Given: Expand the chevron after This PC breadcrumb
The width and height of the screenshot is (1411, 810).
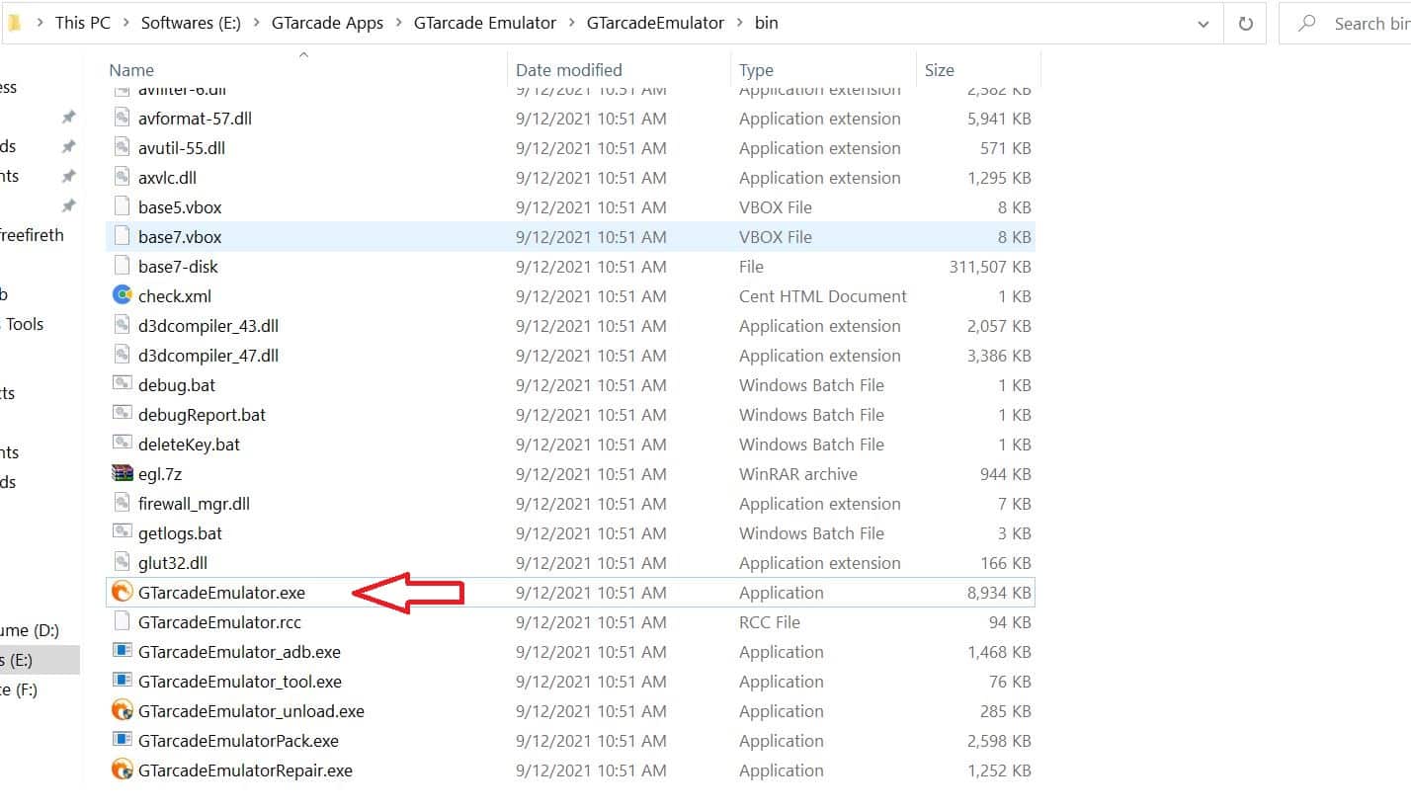Looking at the screenshot, I should pyautogui.click(x=125, y=23).
